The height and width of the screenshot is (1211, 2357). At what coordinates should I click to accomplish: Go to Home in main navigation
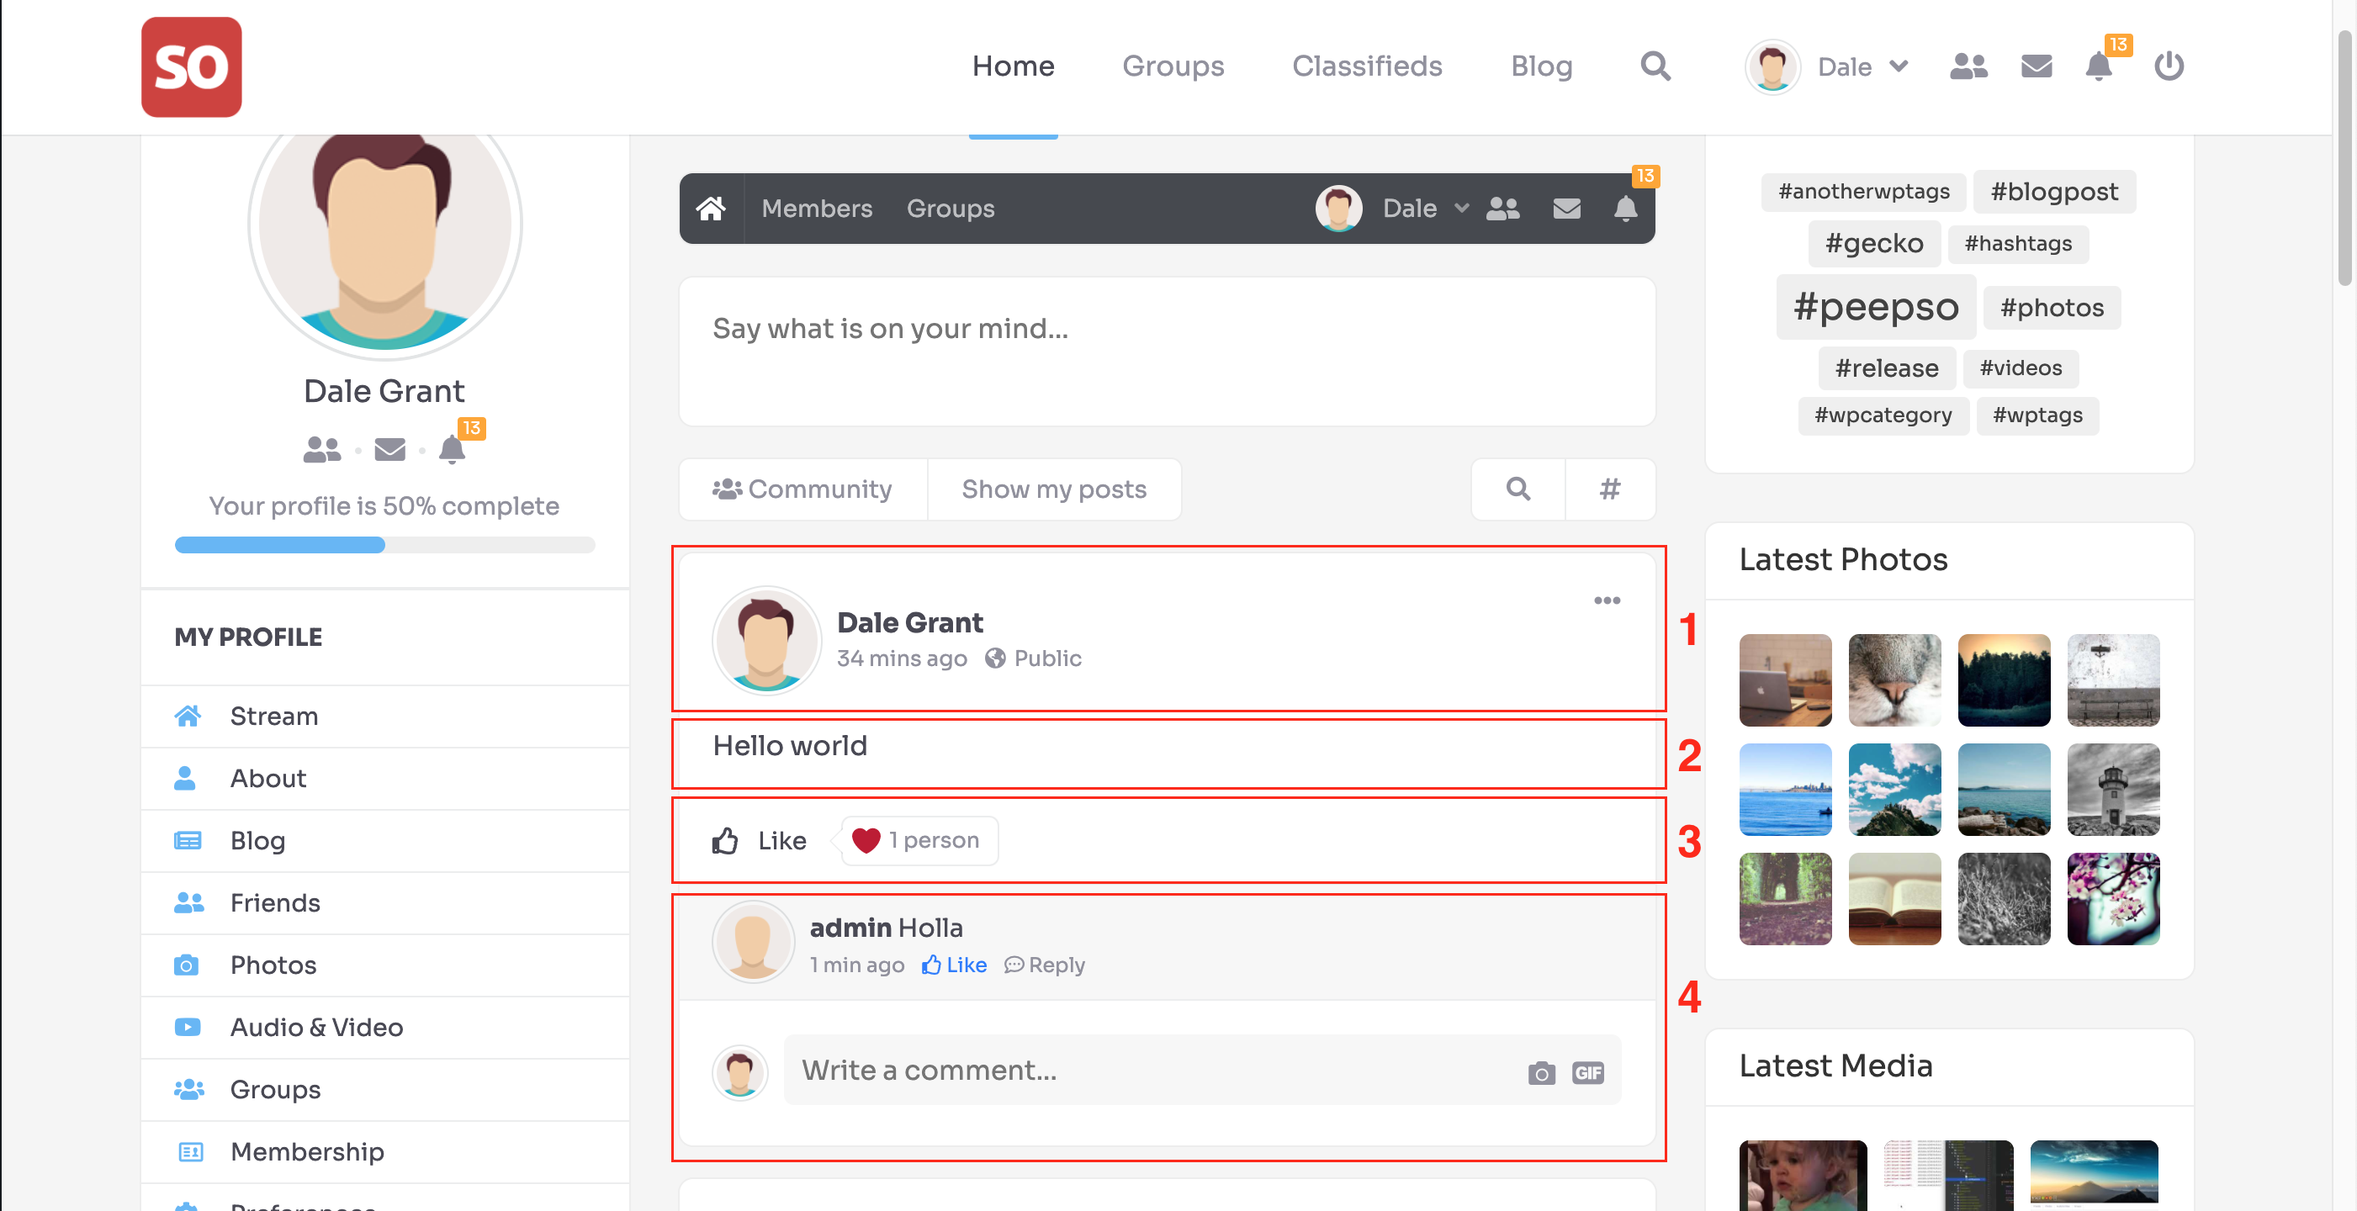pyautogui.click(x=1013, y=66)
